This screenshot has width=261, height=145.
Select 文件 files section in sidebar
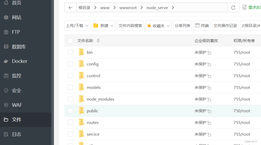(26, 120)
